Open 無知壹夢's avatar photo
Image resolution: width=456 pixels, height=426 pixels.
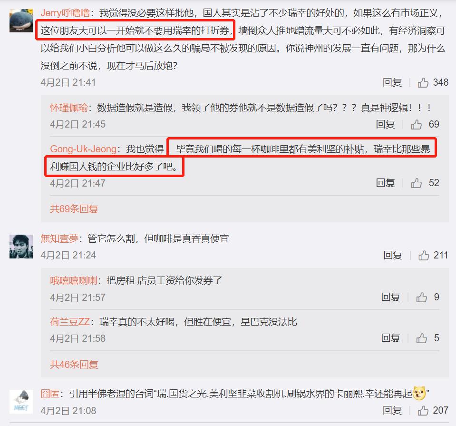[21, 247]
